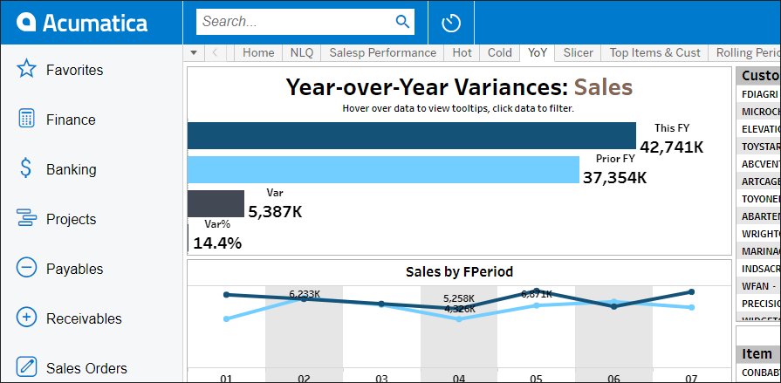Click the Favorites star icon
Image resolution: width=781 pixels, height=383 pixels.
coord(26,70)
